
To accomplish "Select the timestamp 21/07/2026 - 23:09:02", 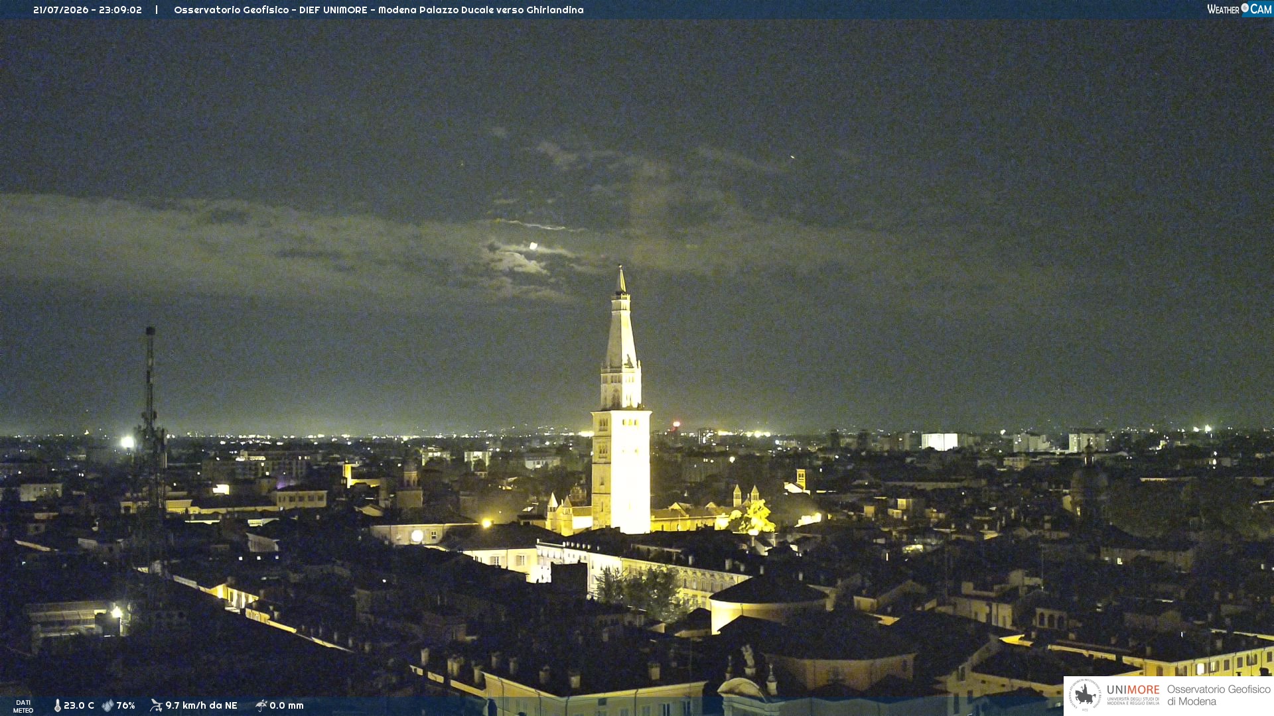I will 88,10.
